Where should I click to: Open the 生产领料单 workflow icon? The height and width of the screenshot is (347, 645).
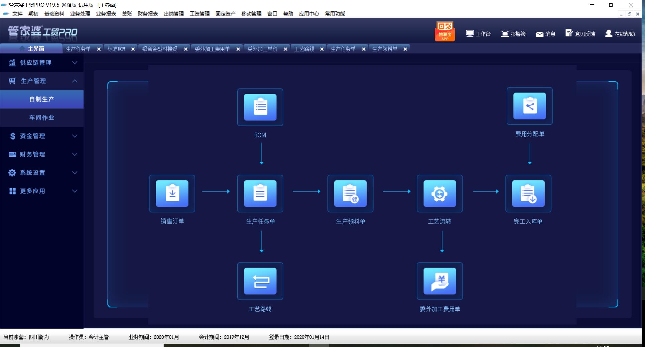tap(350, 194)
